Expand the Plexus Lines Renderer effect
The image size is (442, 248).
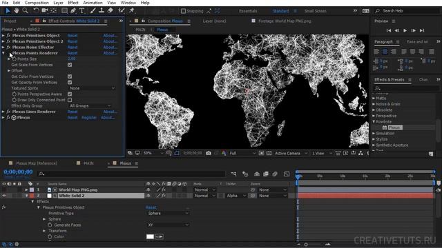3,112
